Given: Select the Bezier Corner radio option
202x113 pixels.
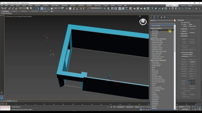Looking at the screenshot, I should [x=188, y=26].
